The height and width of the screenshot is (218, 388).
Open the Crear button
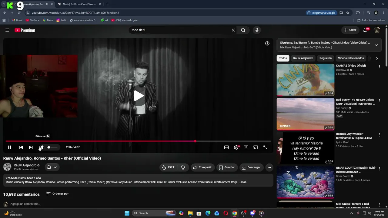pyautogui.click(x=350, y=30)
